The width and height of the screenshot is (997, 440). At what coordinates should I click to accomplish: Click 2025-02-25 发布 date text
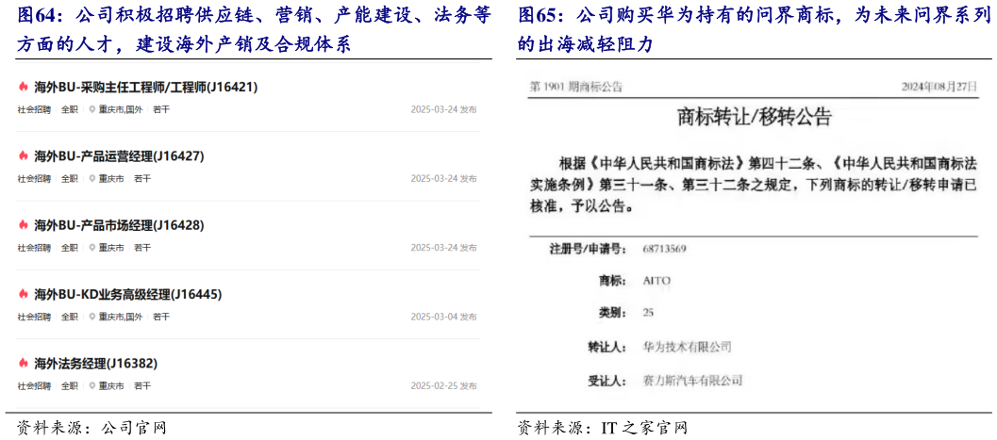444,385
